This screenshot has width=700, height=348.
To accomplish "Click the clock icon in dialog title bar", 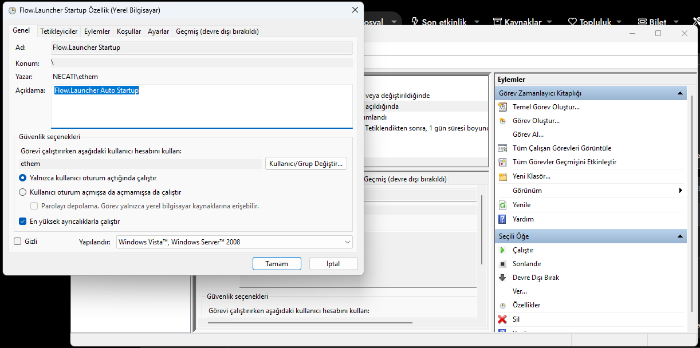I will pyautogui.click(x=12, y=10).
